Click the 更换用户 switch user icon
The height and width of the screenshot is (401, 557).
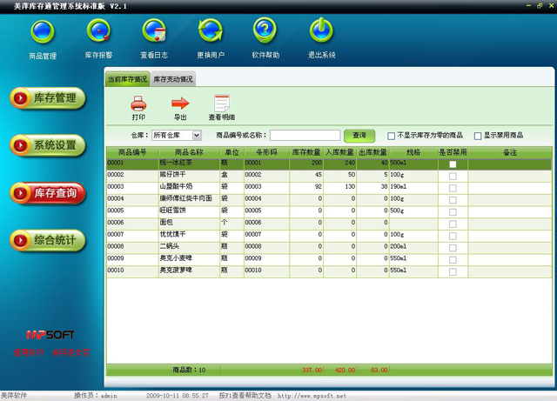click(210, 32)
